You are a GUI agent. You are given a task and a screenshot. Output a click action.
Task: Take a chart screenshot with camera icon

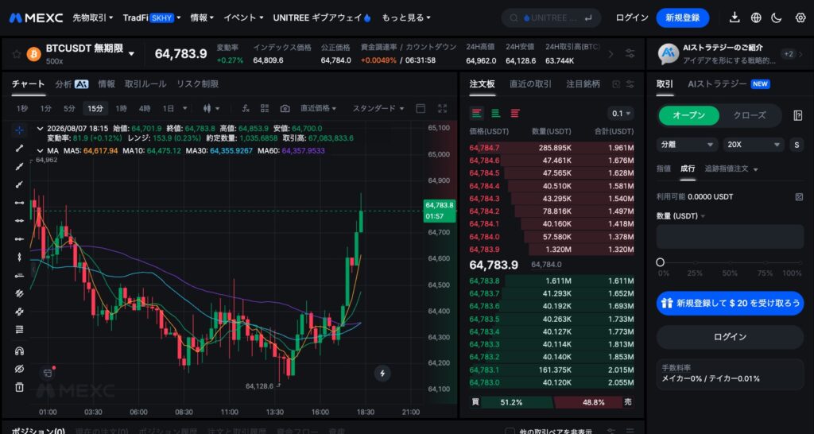[285, 108]
